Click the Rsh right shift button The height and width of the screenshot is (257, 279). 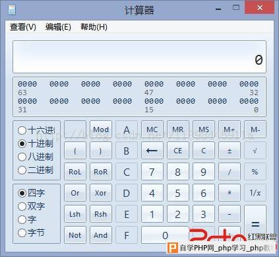tap(101, 214)
